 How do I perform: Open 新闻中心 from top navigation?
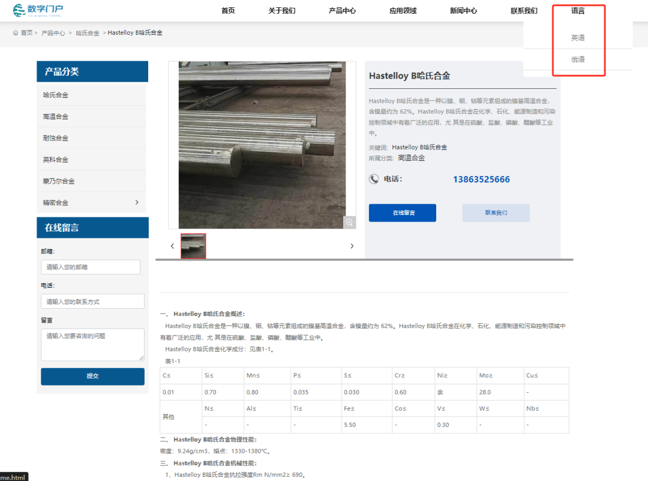click(463, 11)
